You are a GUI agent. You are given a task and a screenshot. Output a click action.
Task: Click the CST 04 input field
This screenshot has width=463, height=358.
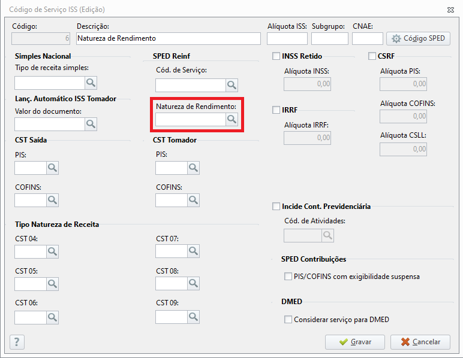point(31,251)
